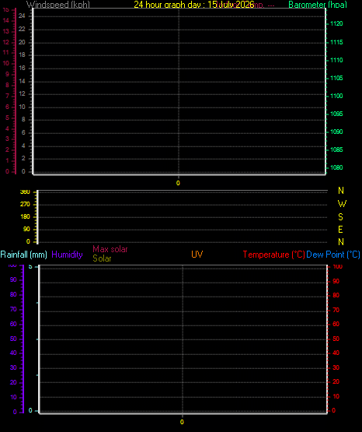Click the 30 value on purple humidity axis
The image size is (362, 432).
tap(13, 368)
